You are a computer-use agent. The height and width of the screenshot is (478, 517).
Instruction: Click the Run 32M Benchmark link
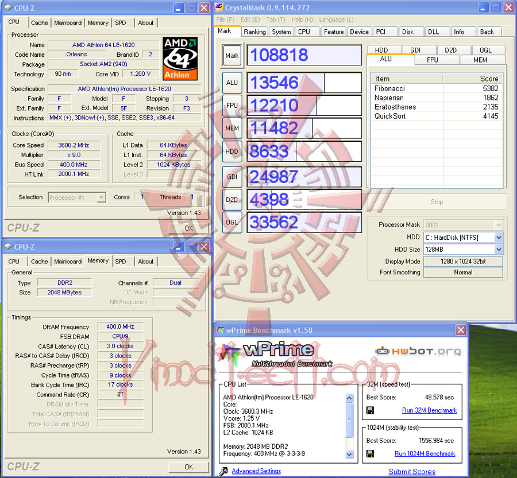(x=429, y=410)
